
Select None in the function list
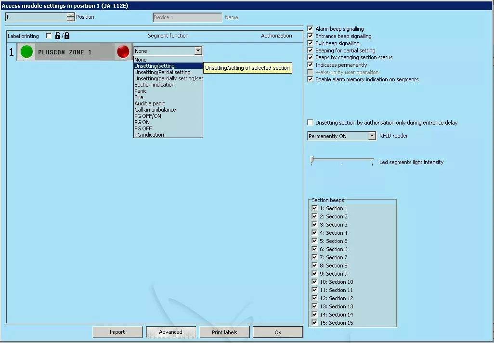[168, 60]
